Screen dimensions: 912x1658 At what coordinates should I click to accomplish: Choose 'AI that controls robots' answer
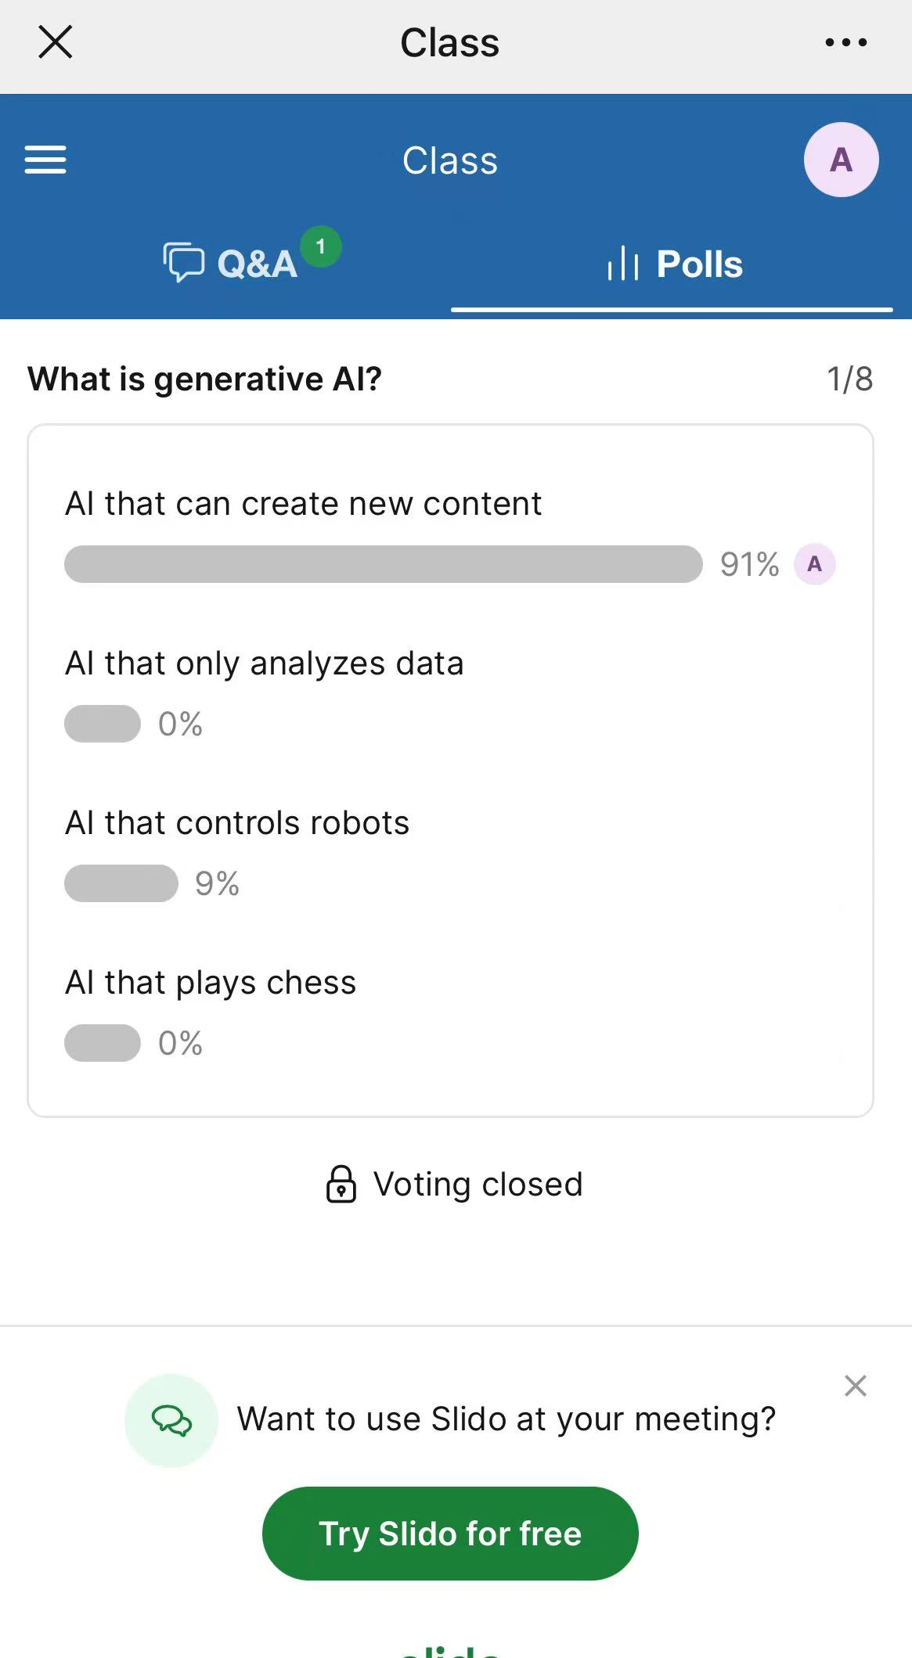(x=237, y=823)
